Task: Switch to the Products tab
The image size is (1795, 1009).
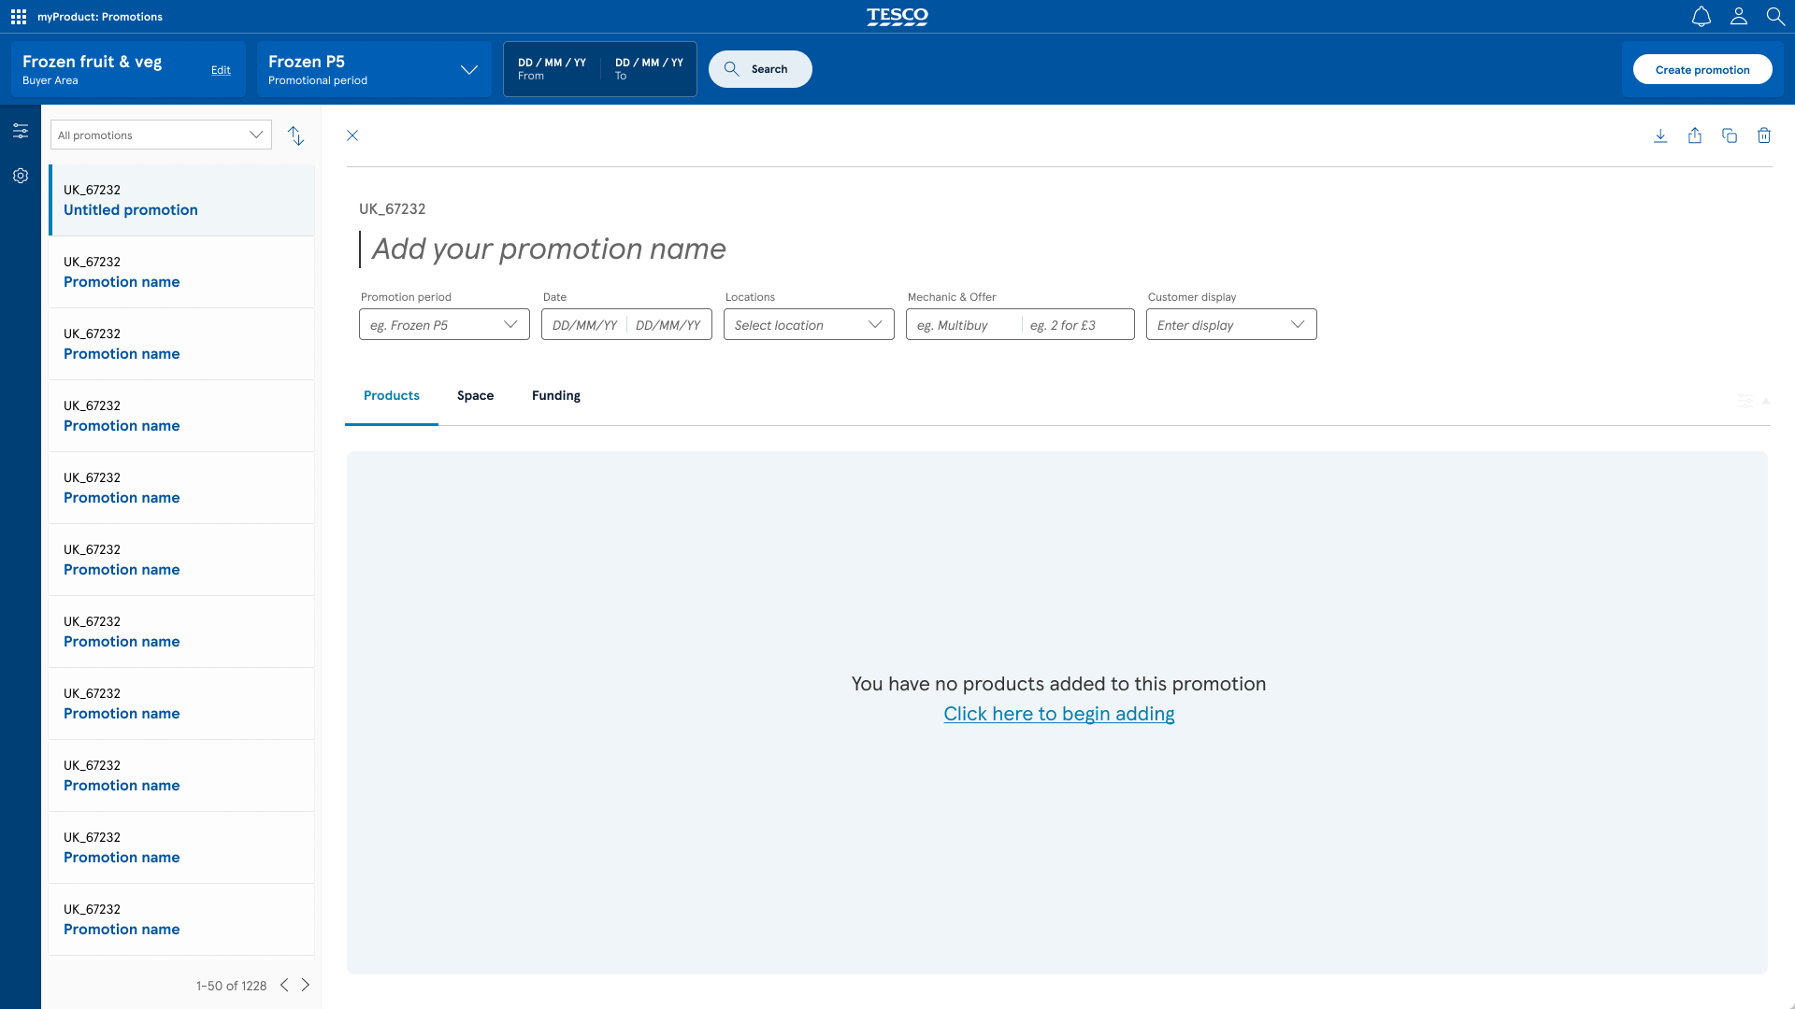Action: [392, 396]
